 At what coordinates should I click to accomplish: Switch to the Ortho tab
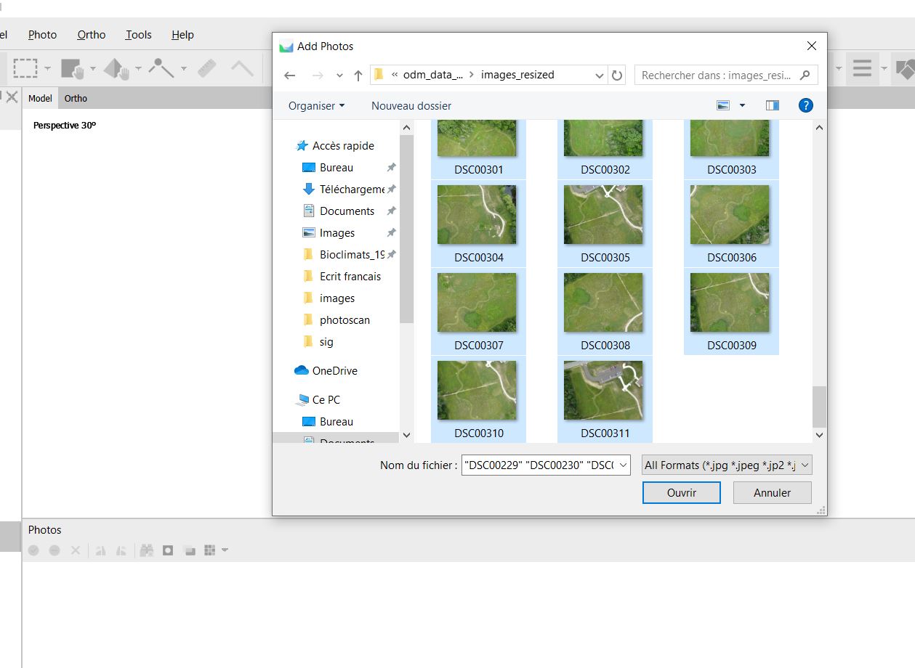76,98
